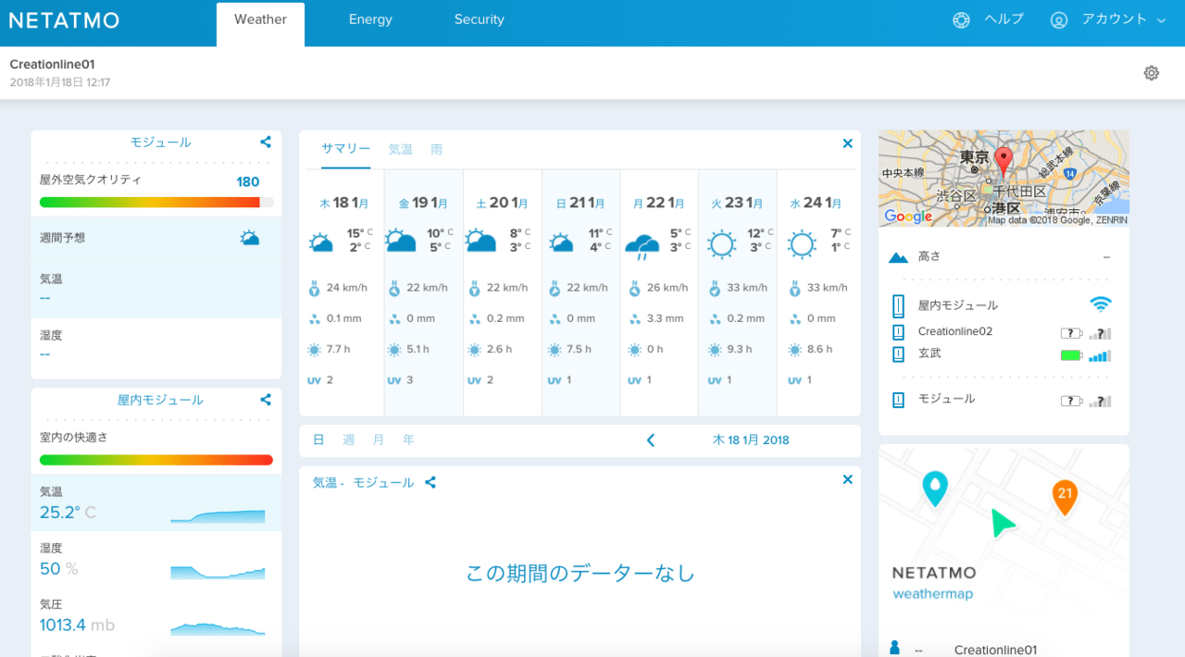Select the 日 21 1月 forecast column
The width and height of the screenshot is (1185, 657).
click(581, 292)
